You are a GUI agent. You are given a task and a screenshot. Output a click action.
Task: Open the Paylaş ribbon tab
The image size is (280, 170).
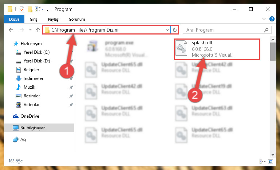tap(53, 19)
